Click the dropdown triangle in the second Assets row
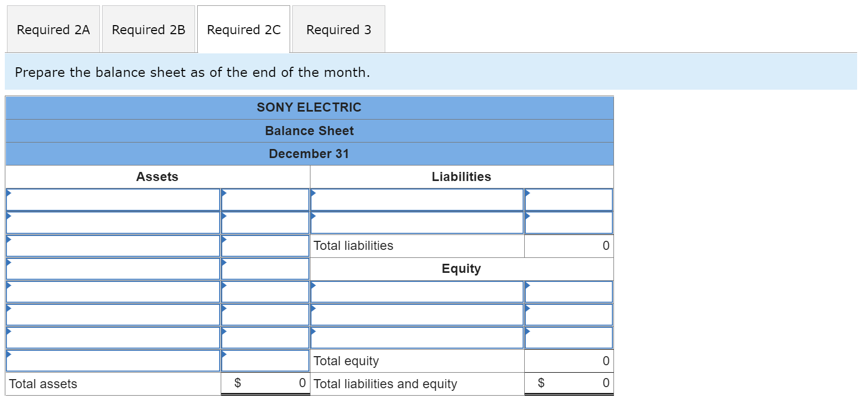The width and height of the screenshot is (863, 401). click(9, 216)
